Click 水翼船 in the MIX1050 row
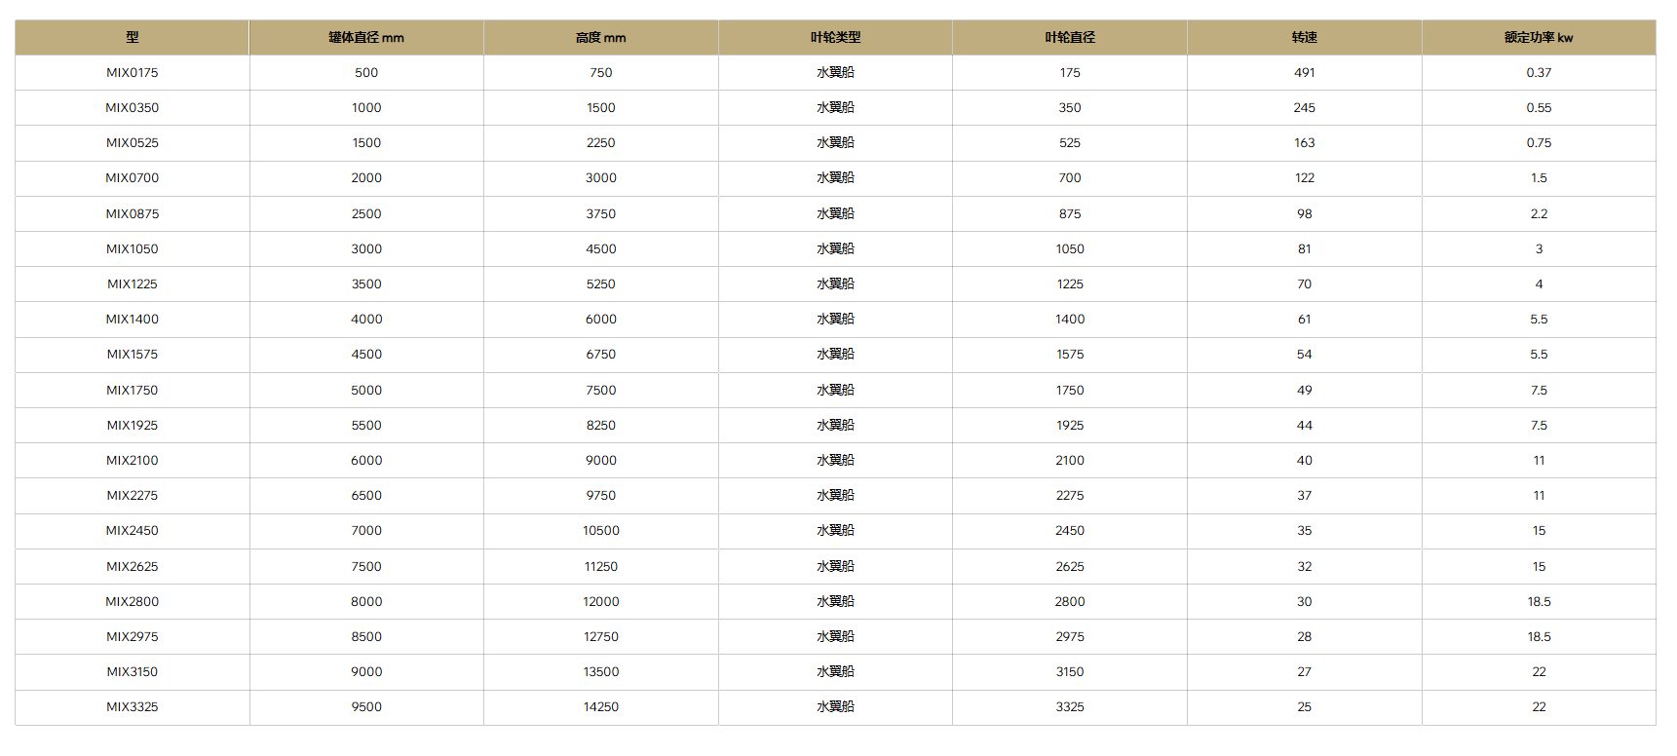This screenshot has width=1677, height=756. [835, 248]
